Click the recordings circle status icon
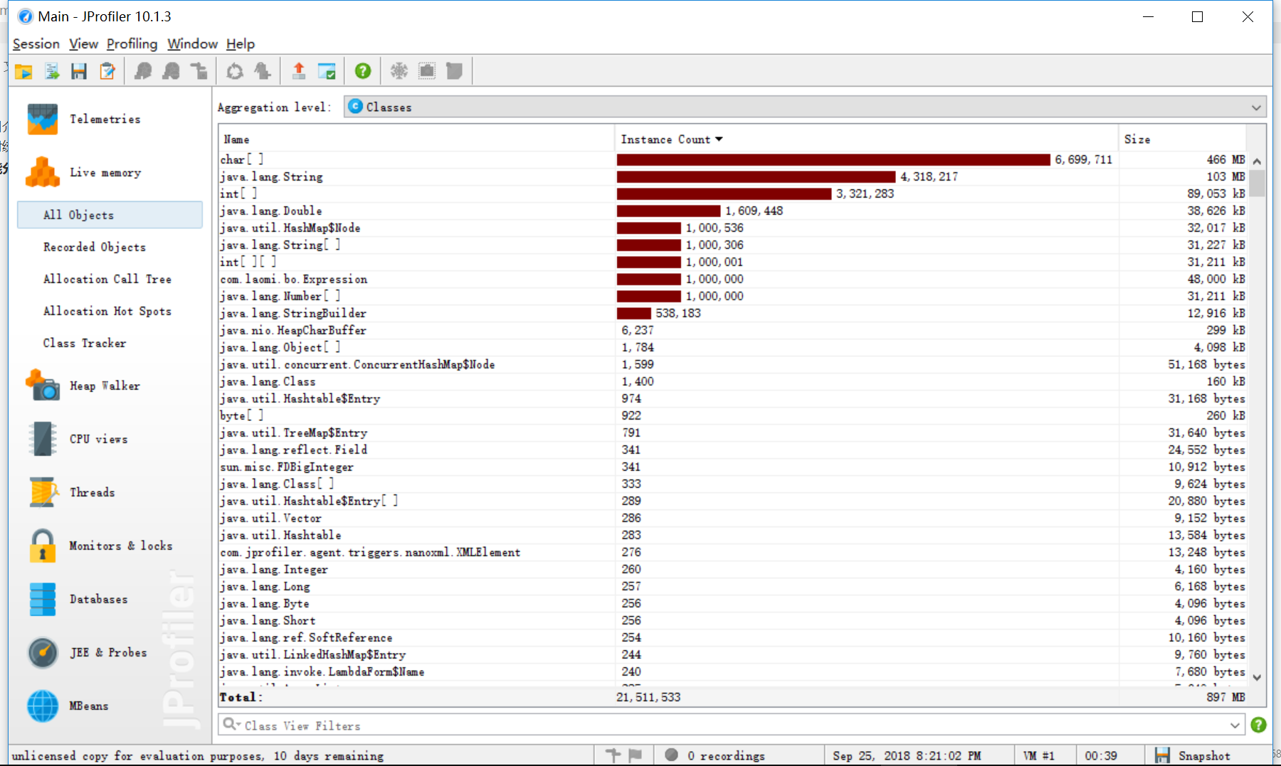Image resolution: width=1281 pixels, height=766 pixels. (671, 755)
